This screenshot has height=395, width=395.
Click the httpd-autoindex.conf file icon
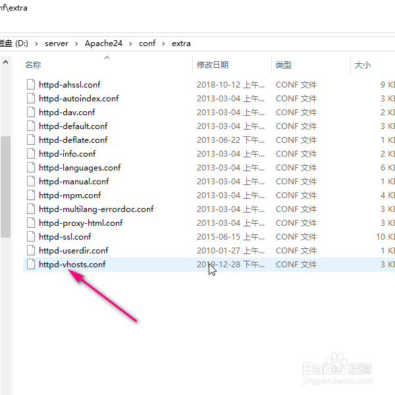[31, 99]
